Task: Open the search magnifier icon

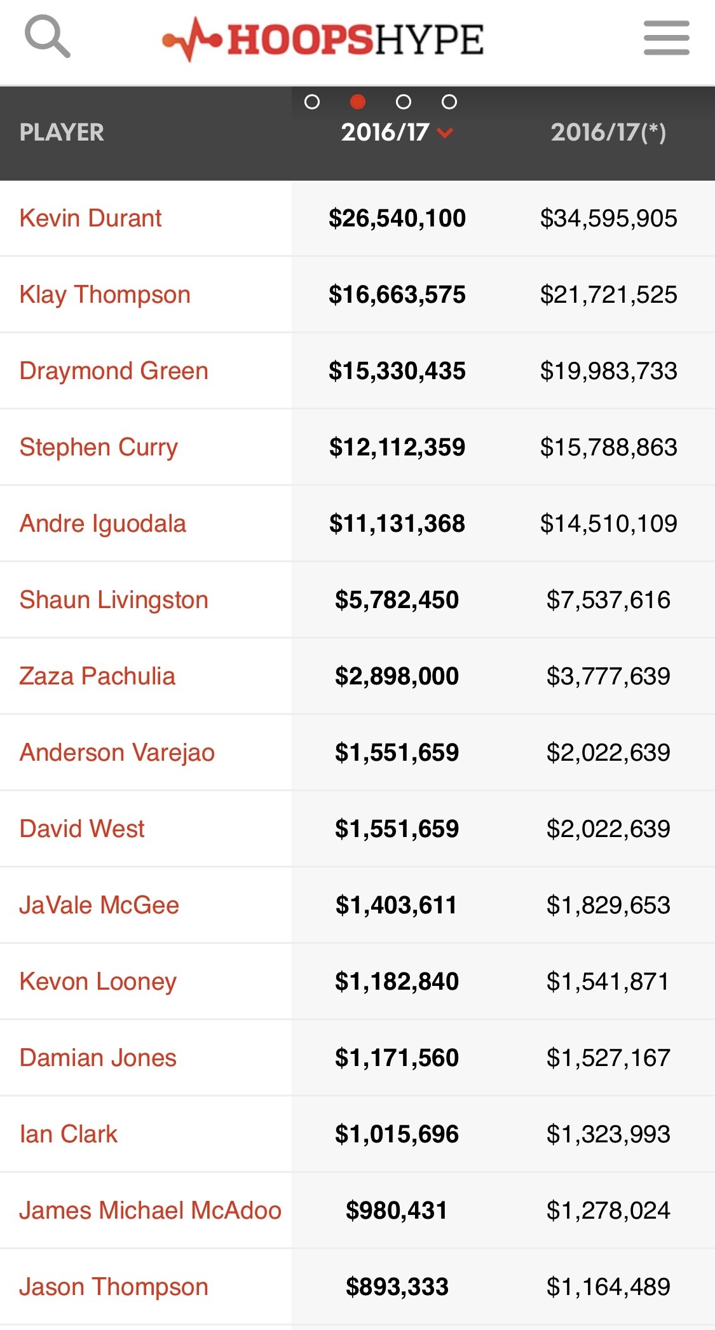Action: click(x=46, y=38)
